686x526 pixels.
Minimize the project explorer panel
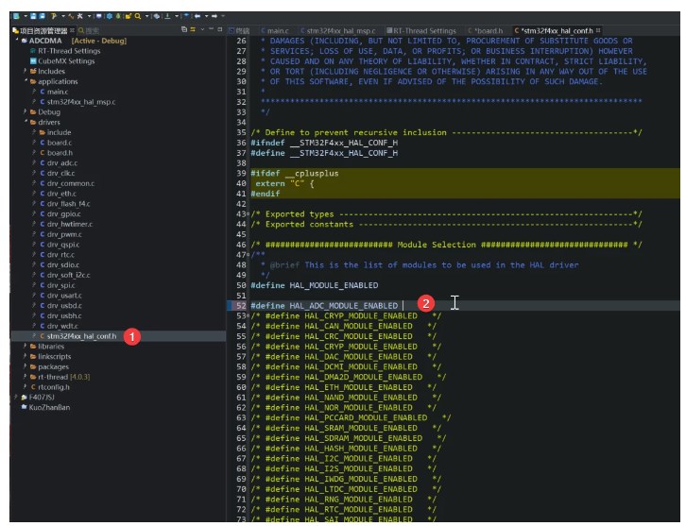tap(211, 30)
